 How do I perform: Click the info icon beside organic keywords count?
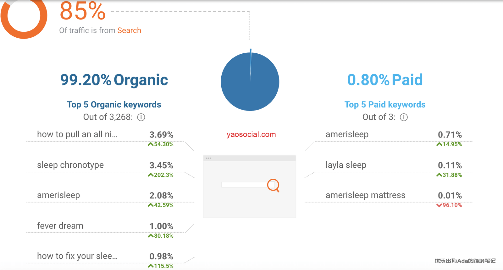pos(141,117)
